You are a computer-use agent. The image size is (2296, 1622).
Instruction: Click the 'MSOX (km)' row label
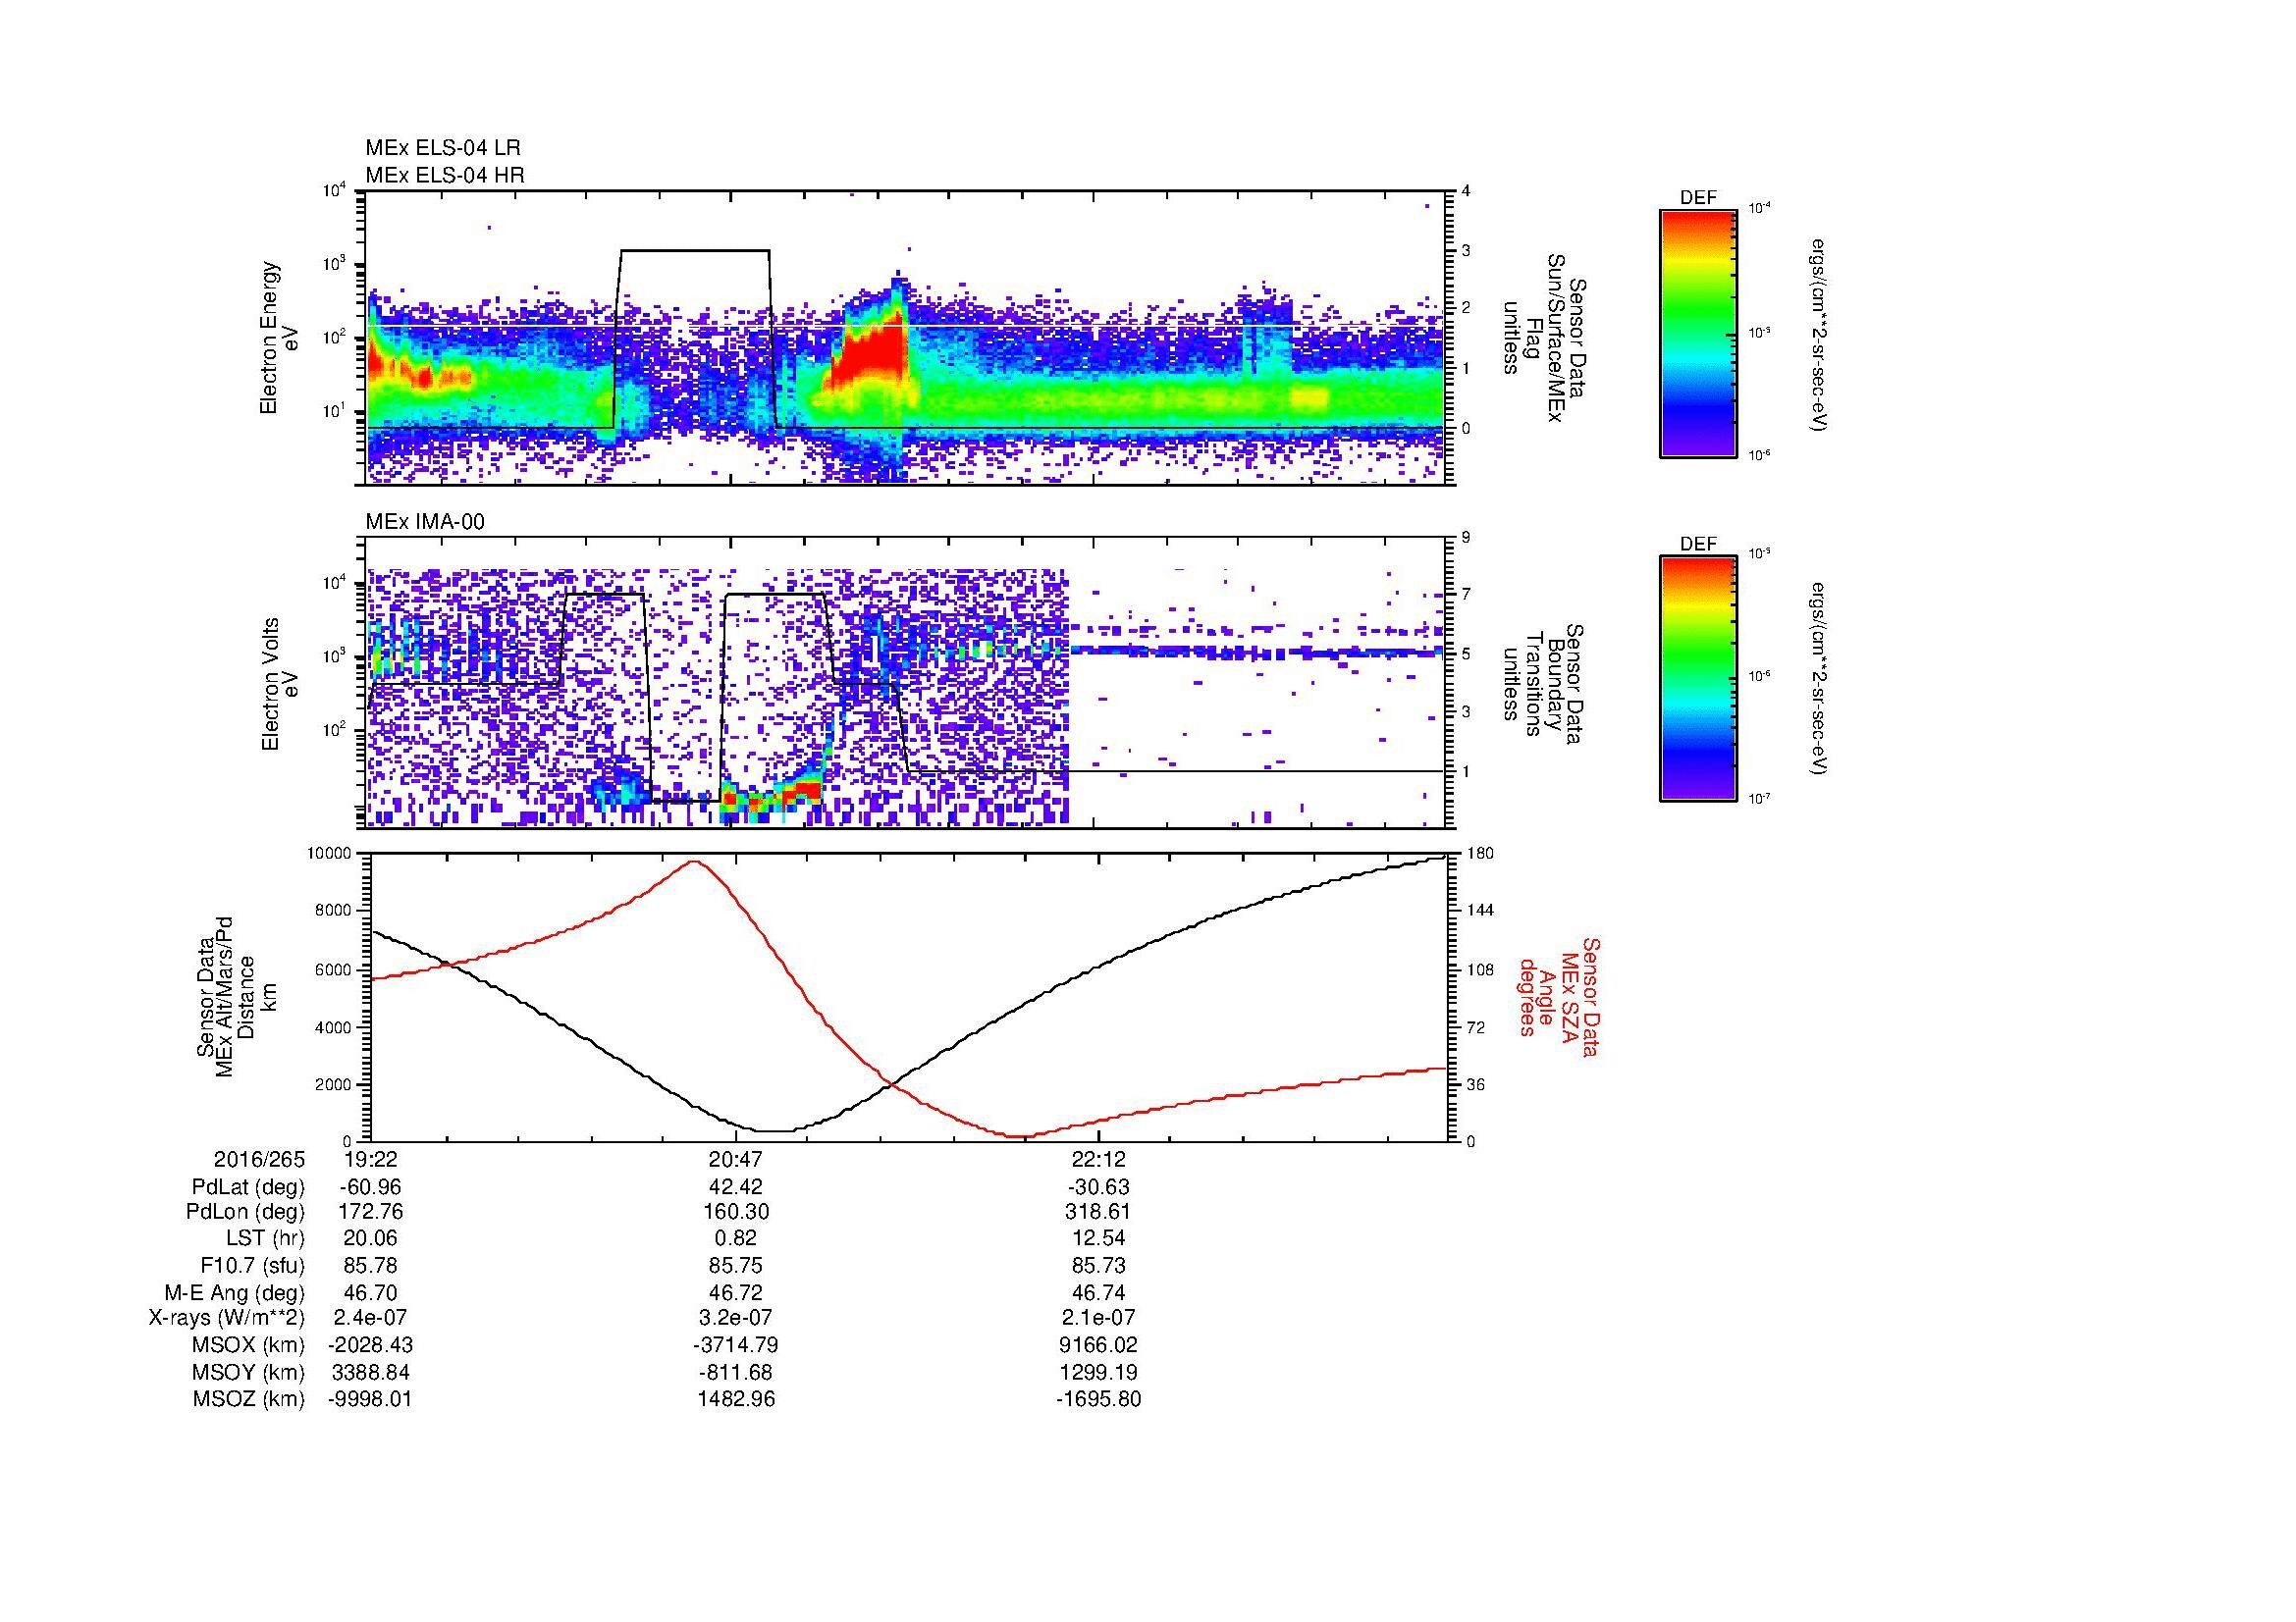point(249,1346)
